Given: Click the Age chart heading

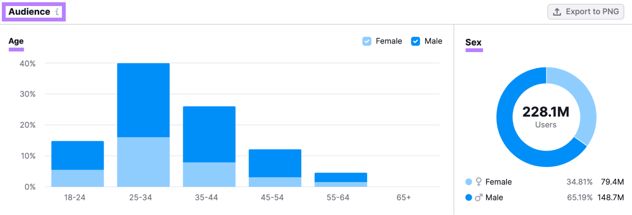Looking at the screenshot, I should click(x=16, y=41).
